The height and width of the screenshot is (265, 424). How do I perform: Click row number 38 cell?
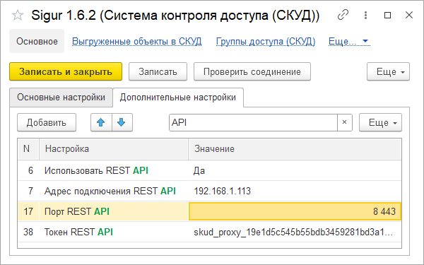[28, 232]
